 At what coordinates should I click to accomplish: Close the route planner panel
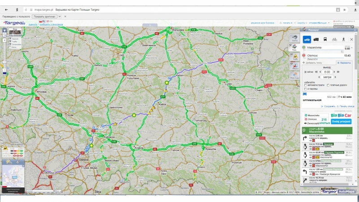coord(351,39)
